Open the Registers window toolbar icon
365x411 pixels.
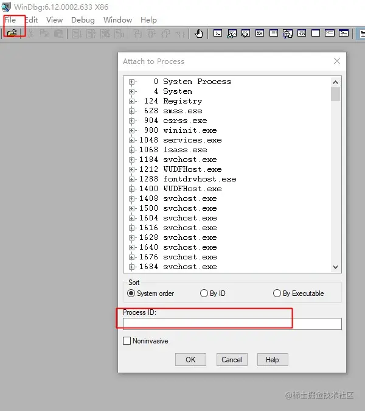pyautogui.click(x=260, y=33)
